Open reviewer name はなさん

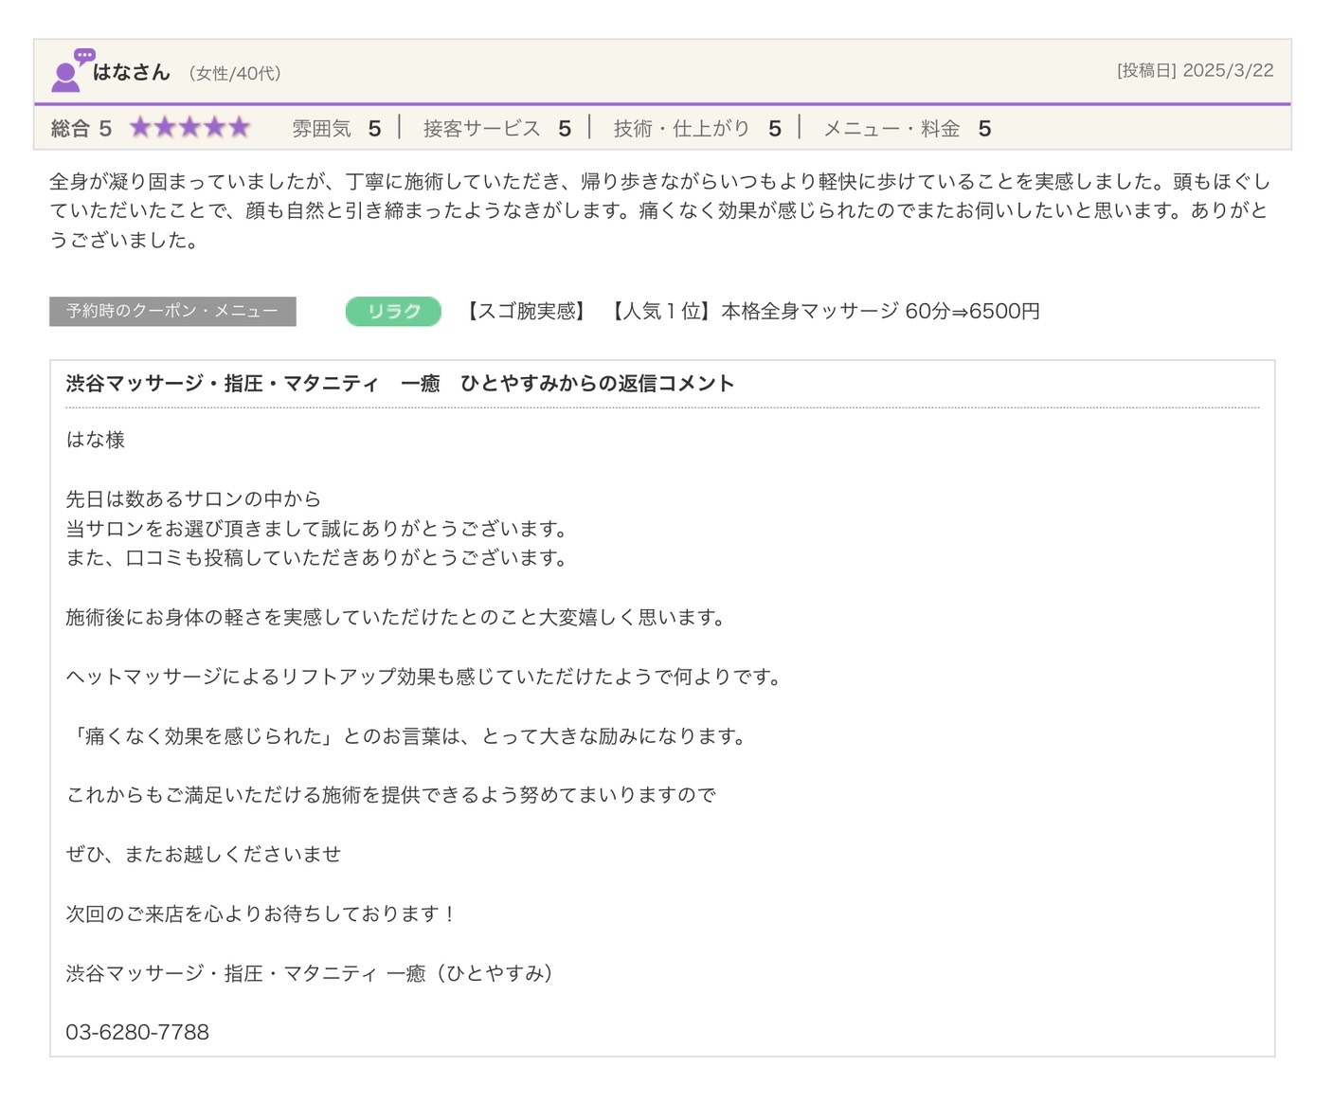click(131, 72)
